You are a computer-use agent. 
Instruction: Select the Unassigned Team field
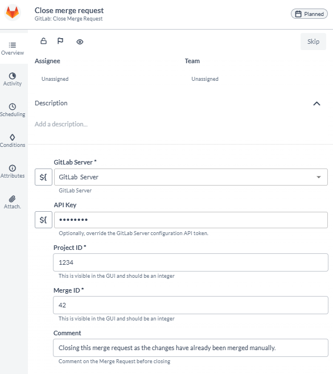pyautogui.click(x=205, y=79)
